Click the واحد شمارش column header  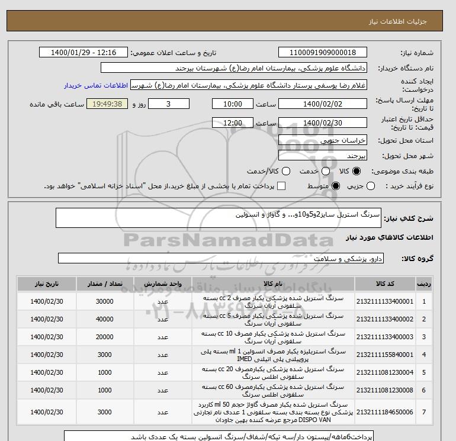(163, 284)
